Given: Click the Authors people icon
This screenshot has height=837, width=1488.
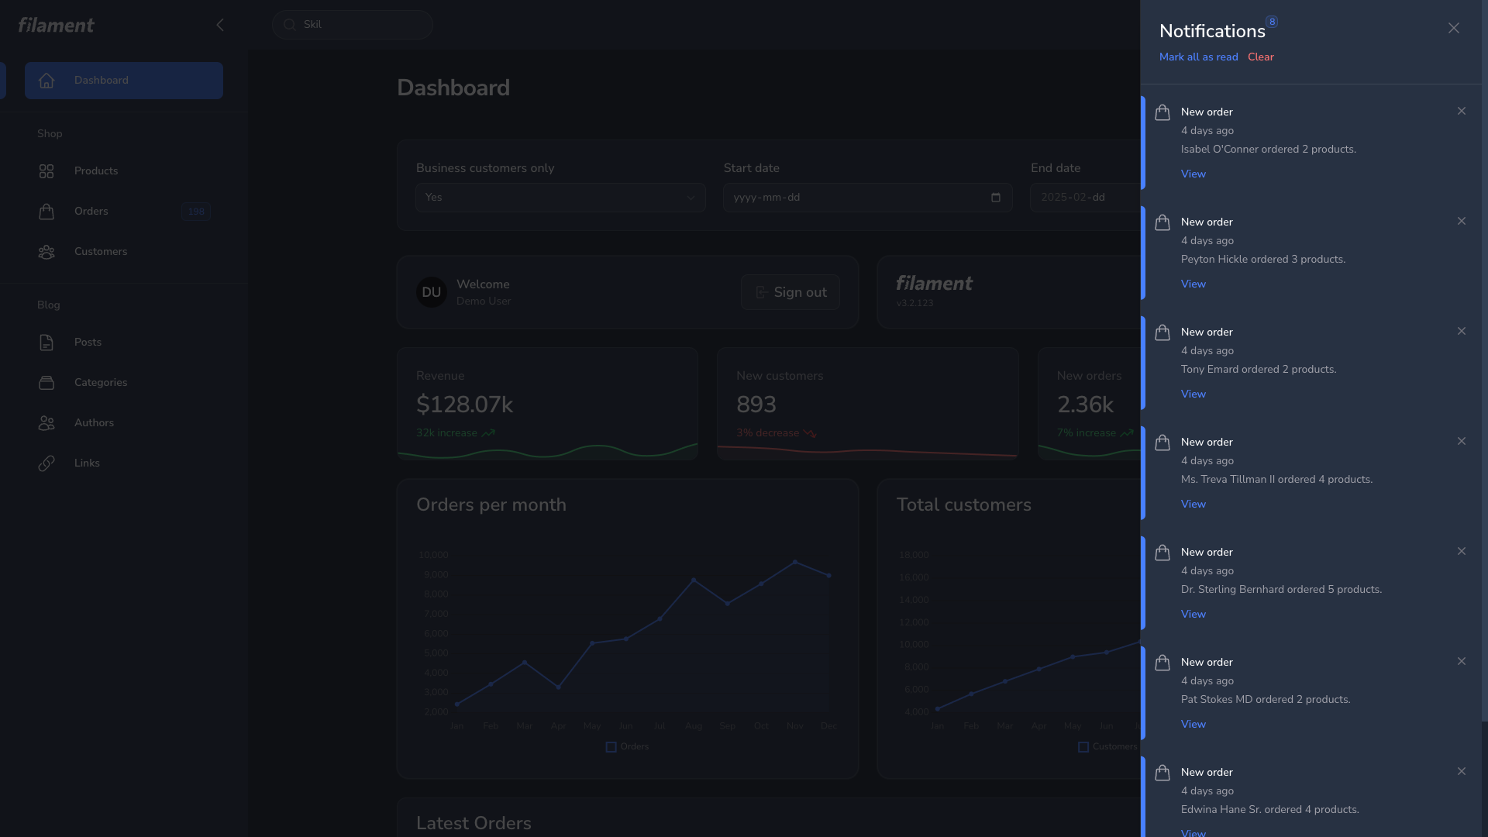Looking at the screenshot, I should (x=46, y=423).
